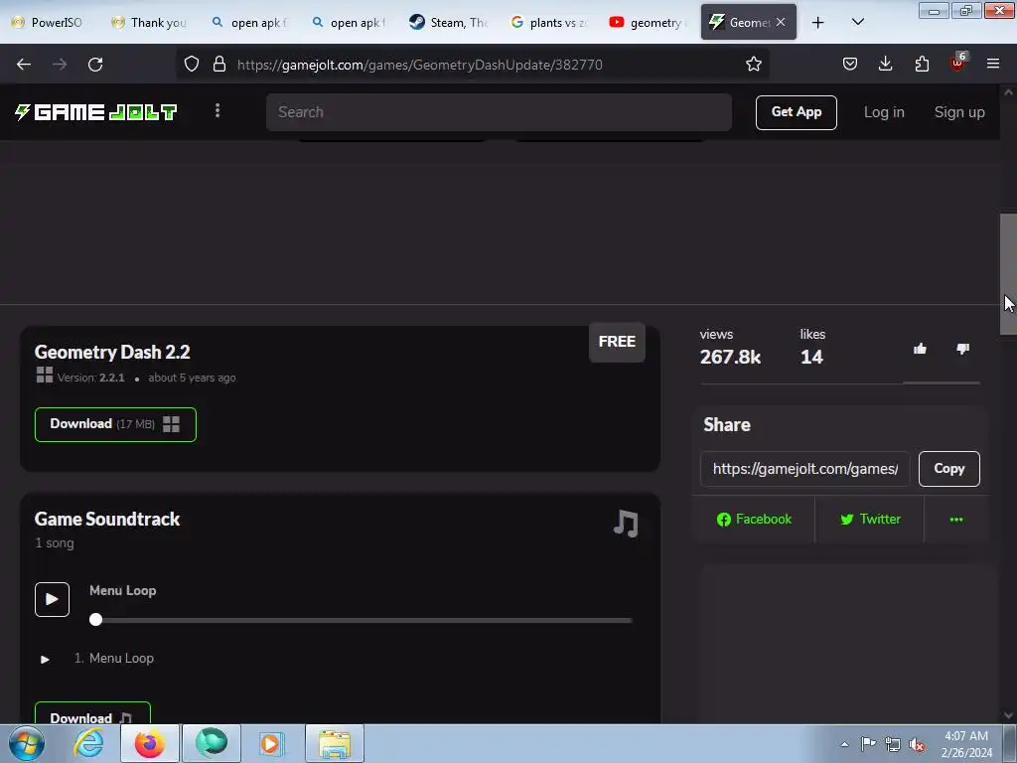Screen dimensions: 1017x763
Task: Click the muted volume tray icon
Action: click(917, 744)
